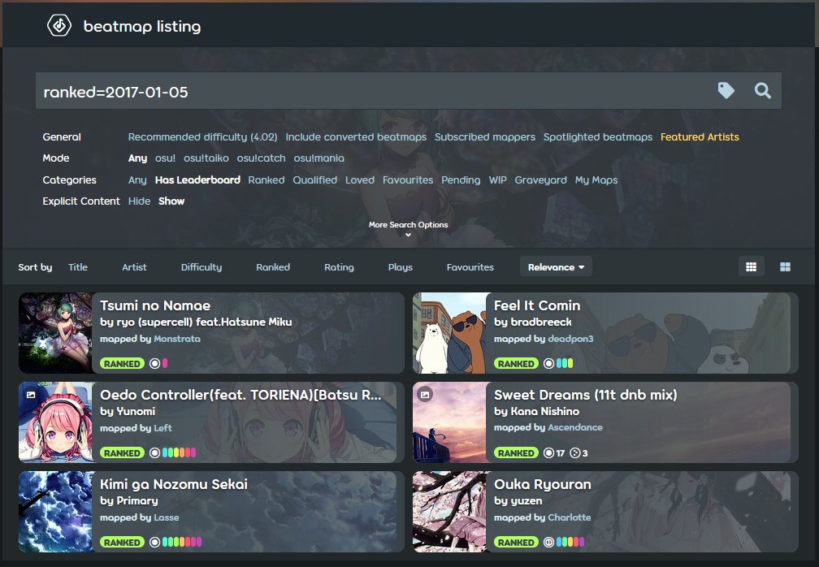819x567 pixels.
Task: Click difficulty color dots on Oedo Controller
Action: 179,452
